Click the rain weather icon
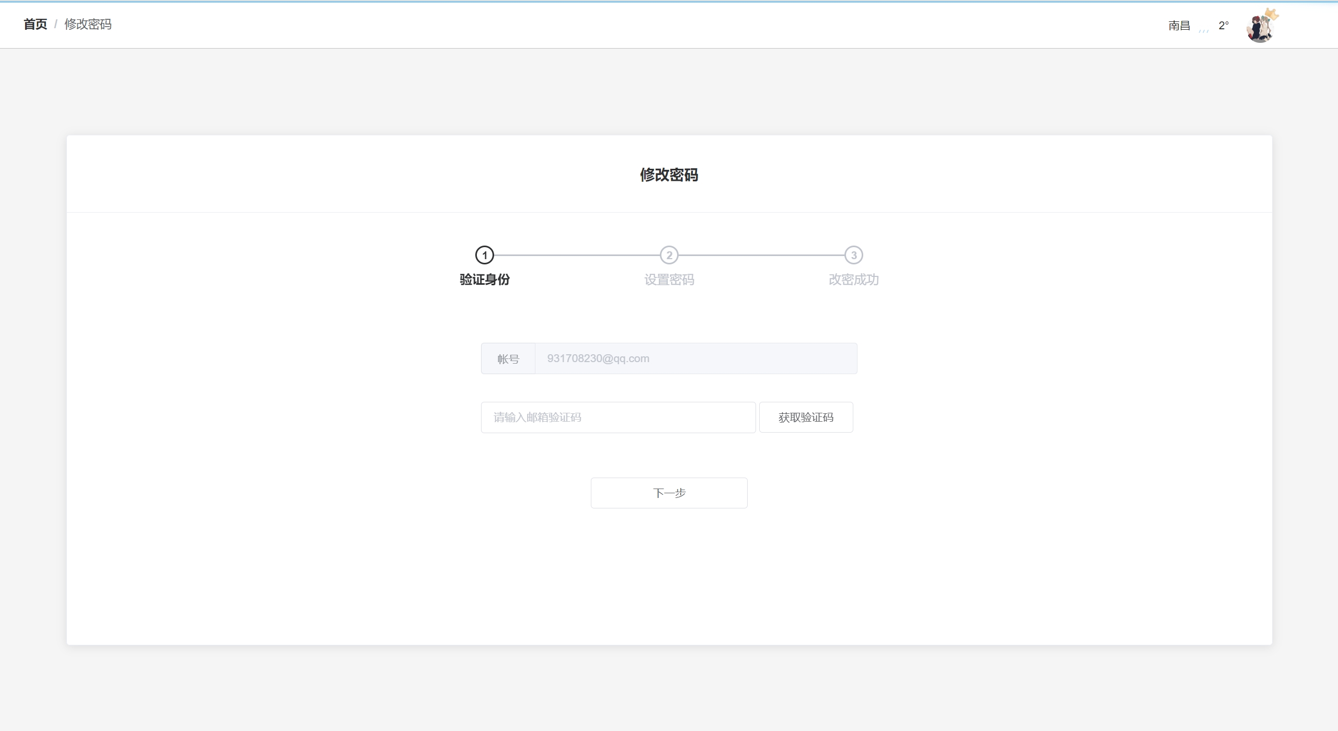The width and height of the screenshot is (1338, 731). [x=1204, y=30]
